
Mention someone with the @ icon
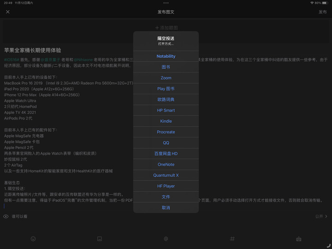tap(166, 239)
